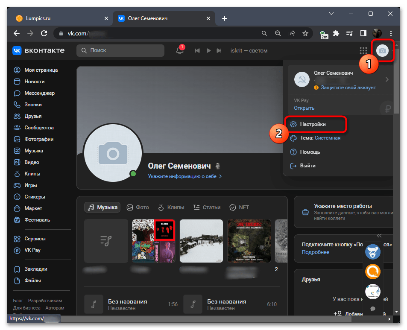Viewport: 407px width, 330px height.
Task: Click Открыть under VK Pay
Action: (x=304, y=108)
